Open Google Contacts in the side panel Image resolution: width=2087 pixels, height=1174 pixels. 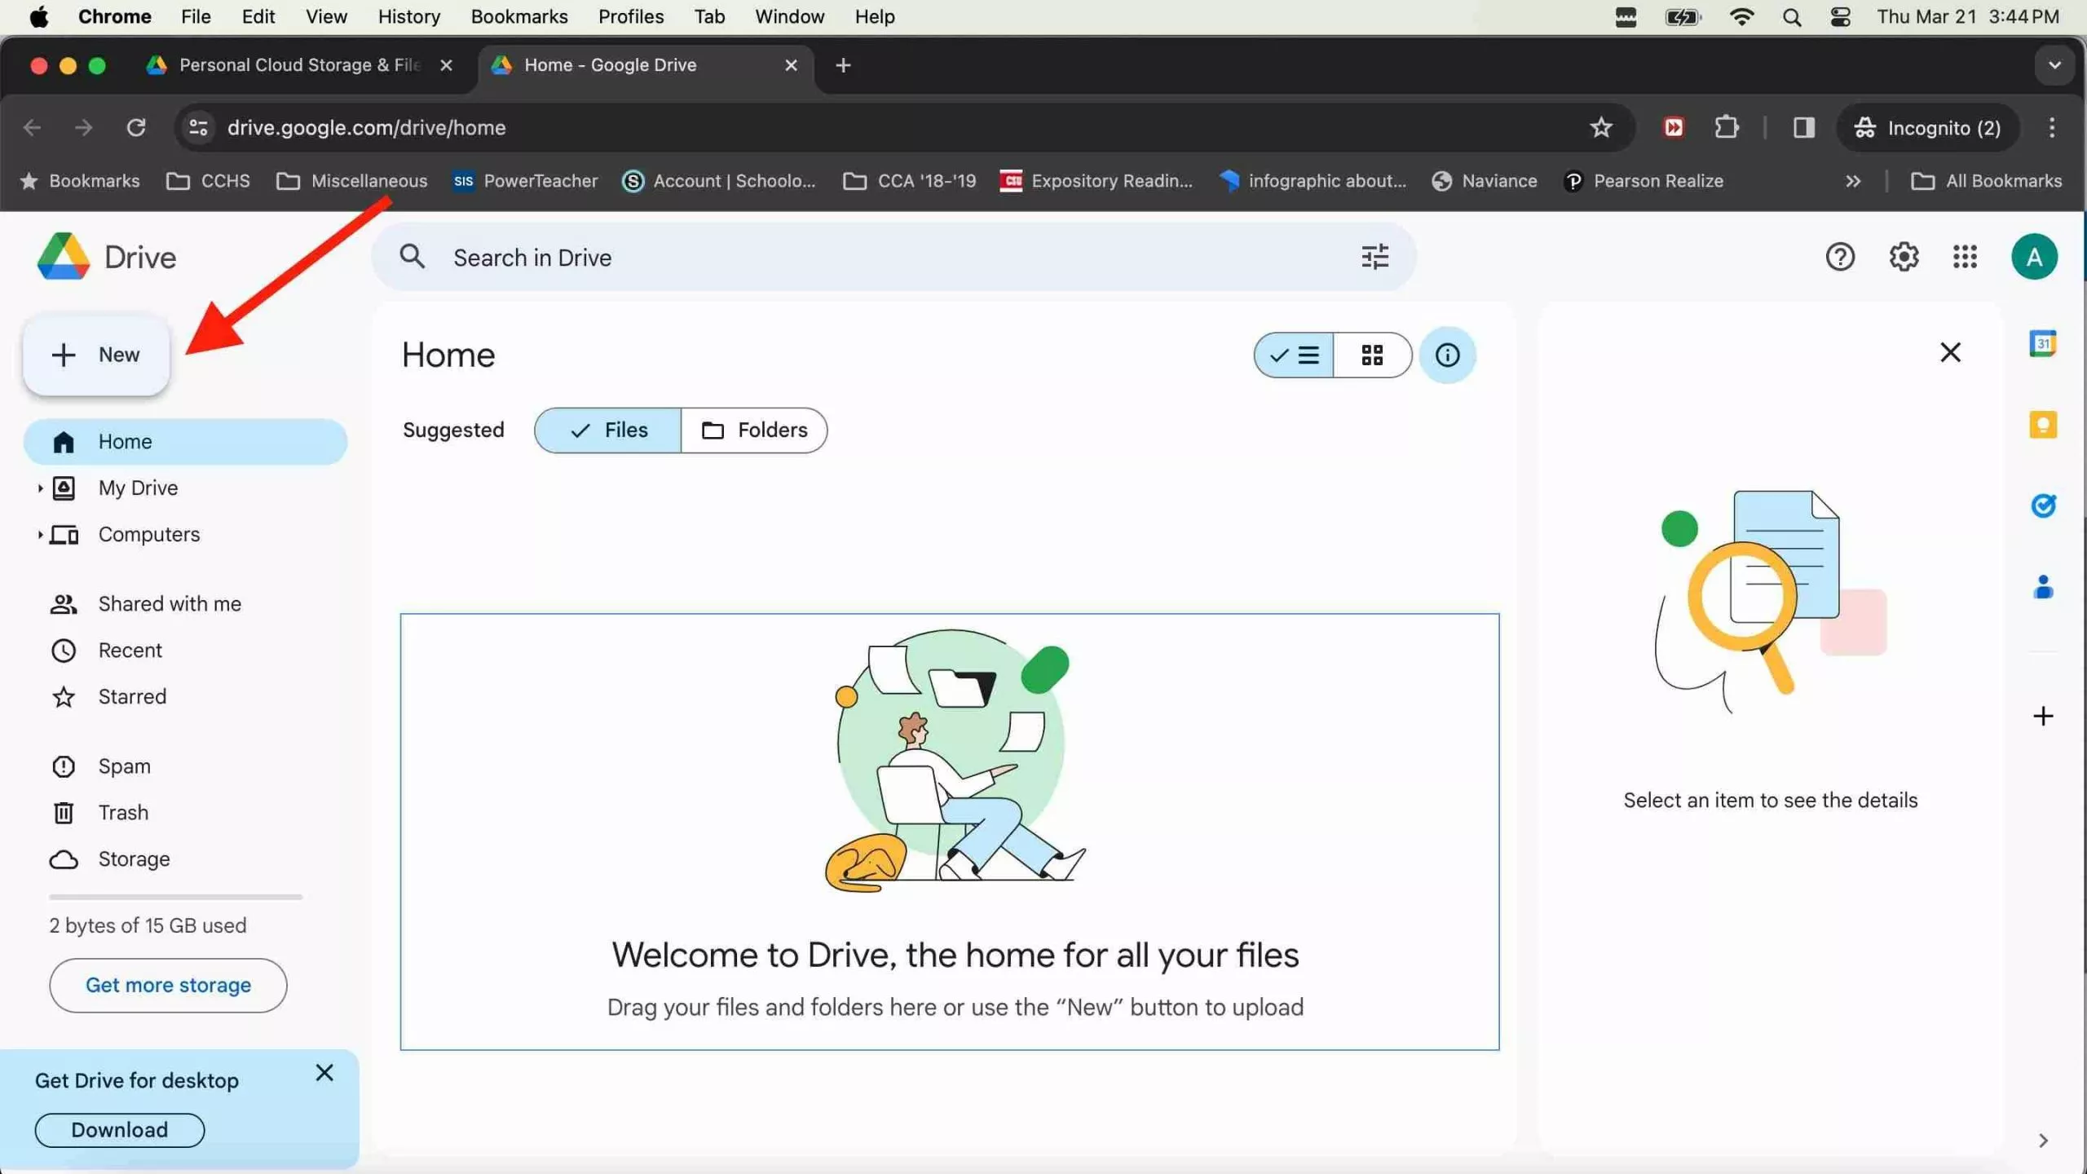pos(2044,588)
